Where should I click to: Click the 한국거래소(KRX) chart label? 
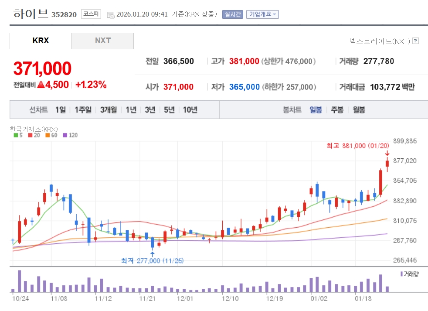coord(34,129)
